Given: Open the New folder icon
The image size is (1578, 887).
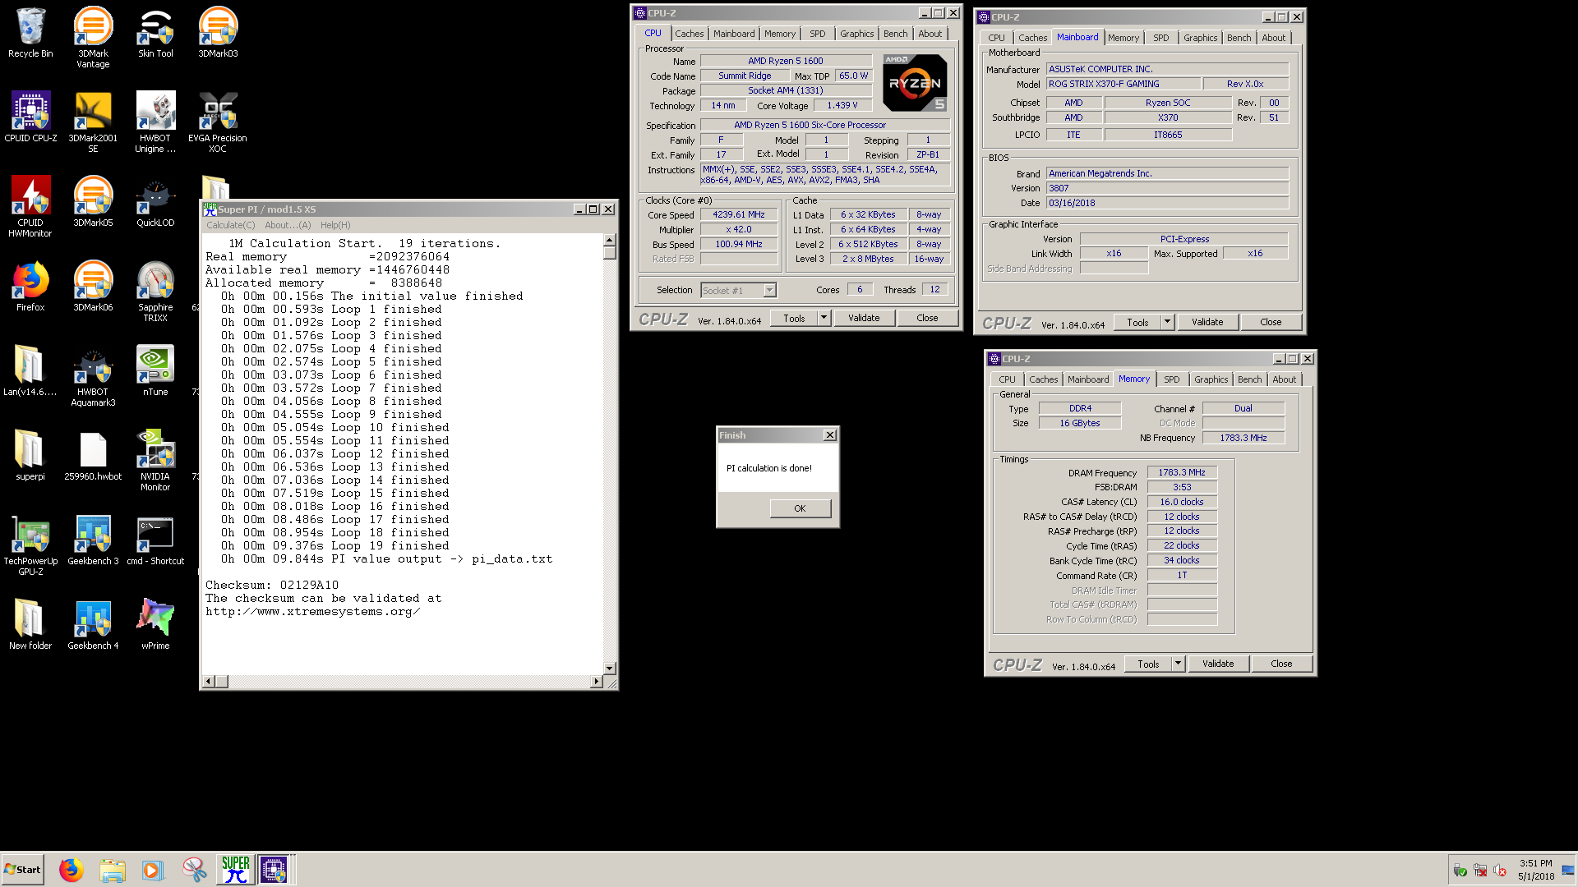Looking at the screenshot, I should click(x=30, y=625).
